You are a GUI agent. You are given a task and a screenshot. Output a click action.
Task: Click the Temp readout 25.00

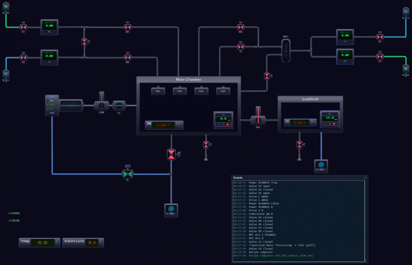click(x=43, y=243)
